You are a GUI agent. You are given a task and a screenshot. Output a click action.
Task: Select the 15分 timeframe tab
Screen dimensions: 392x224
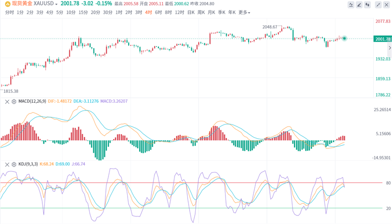coord(83,12)
